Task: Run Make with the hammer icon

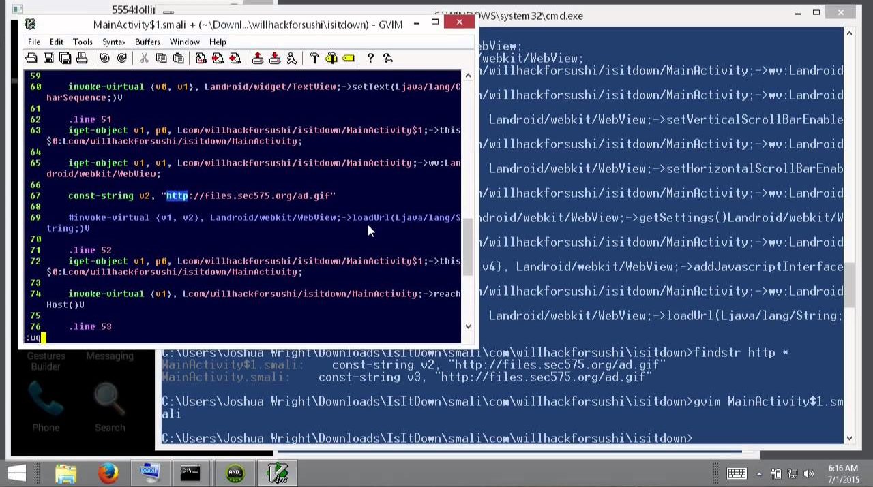Action: (314, 59)
